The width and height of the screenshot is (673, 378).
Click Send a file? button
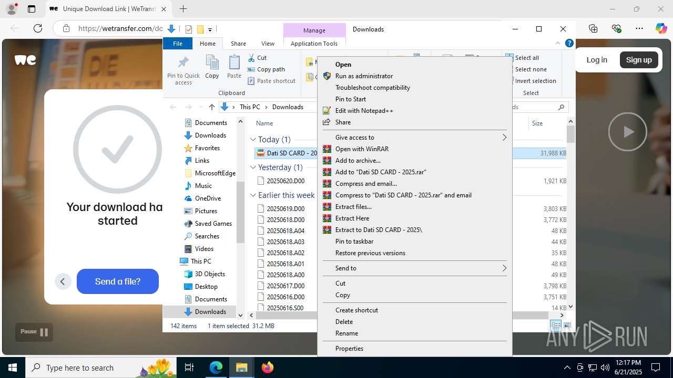click(x=118, y=281)
